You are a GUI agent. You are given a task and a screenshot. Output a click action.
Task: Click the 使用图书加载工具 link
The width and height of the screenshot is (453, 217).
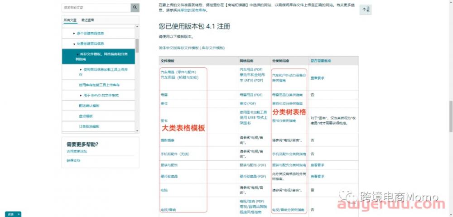[253, 112]
